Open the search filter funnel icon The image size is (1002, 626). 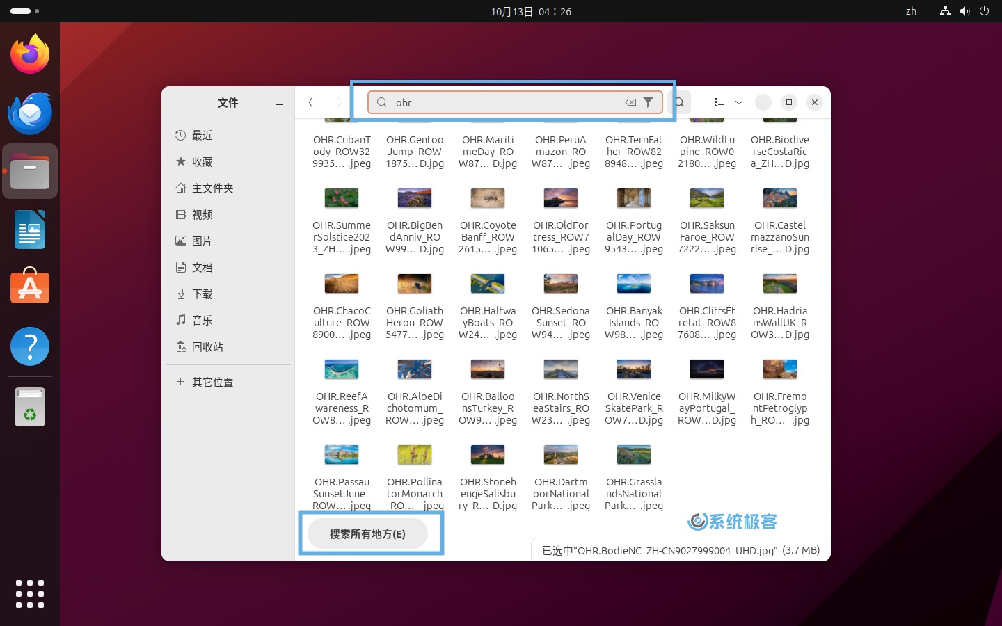[649, 102]
